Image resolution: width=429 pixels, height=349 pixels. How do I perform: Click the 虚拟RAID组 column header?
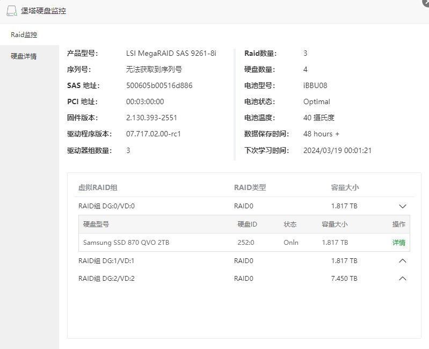pos(98,187)
